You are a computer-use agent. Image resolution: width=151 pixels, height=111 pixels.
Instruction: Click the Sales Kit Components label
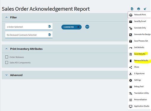[x=20, y=63]
